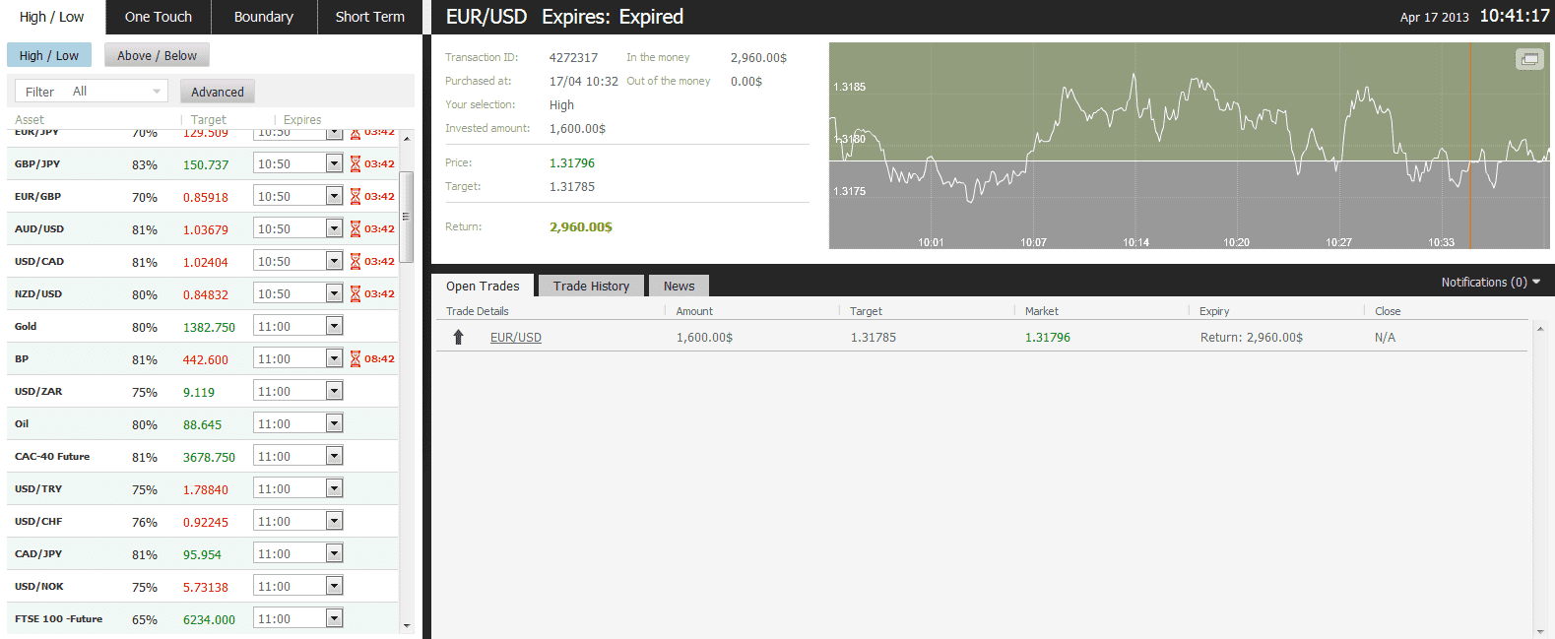This screenshot has width=1555, height=639.
Task: Open the Filter All dropdown
Action: (x=92, y=92)
